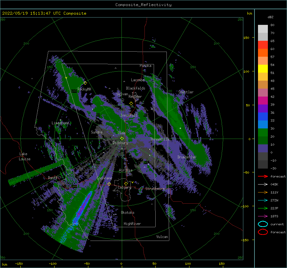Image resolution: width=287 pixels, height=268 pixels.
Task: Select the bright green 30 dBZ swatch
Action: (x=263, y=133)
